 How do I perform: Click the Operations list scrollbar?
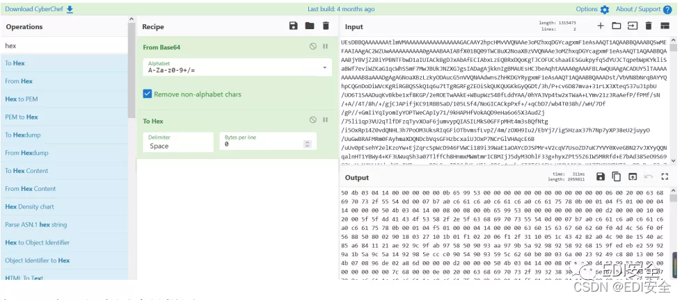tap(132, 69)
